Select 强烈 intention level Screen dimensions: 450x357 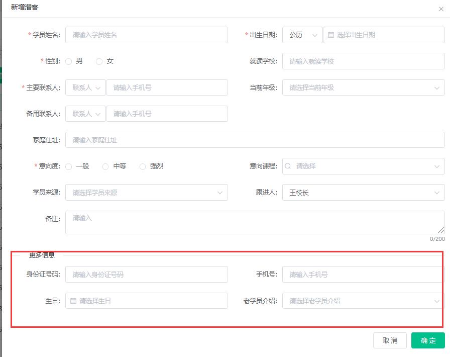tap(143, 167)
